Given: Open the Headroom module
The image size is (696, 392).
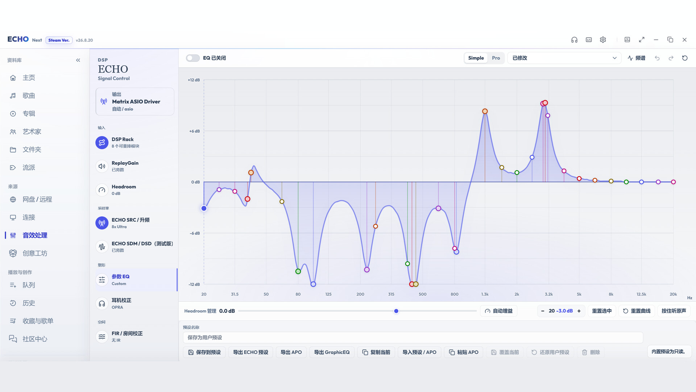Looking at the screenshot, I should pos(135,190).
